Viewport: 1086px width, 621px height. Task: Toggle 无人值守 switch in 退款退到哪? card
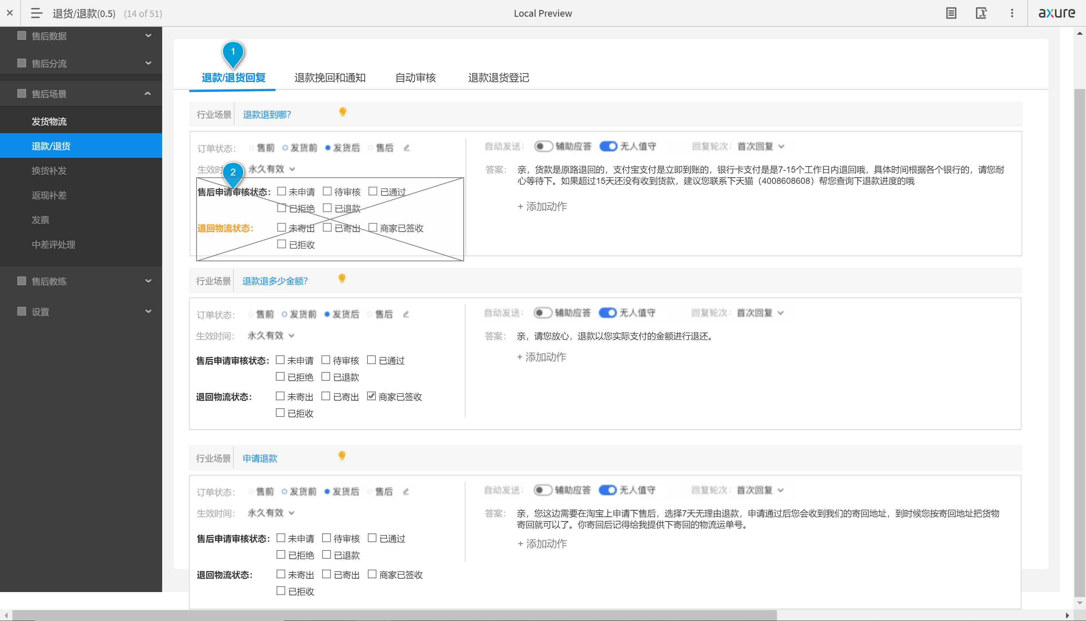608,146
